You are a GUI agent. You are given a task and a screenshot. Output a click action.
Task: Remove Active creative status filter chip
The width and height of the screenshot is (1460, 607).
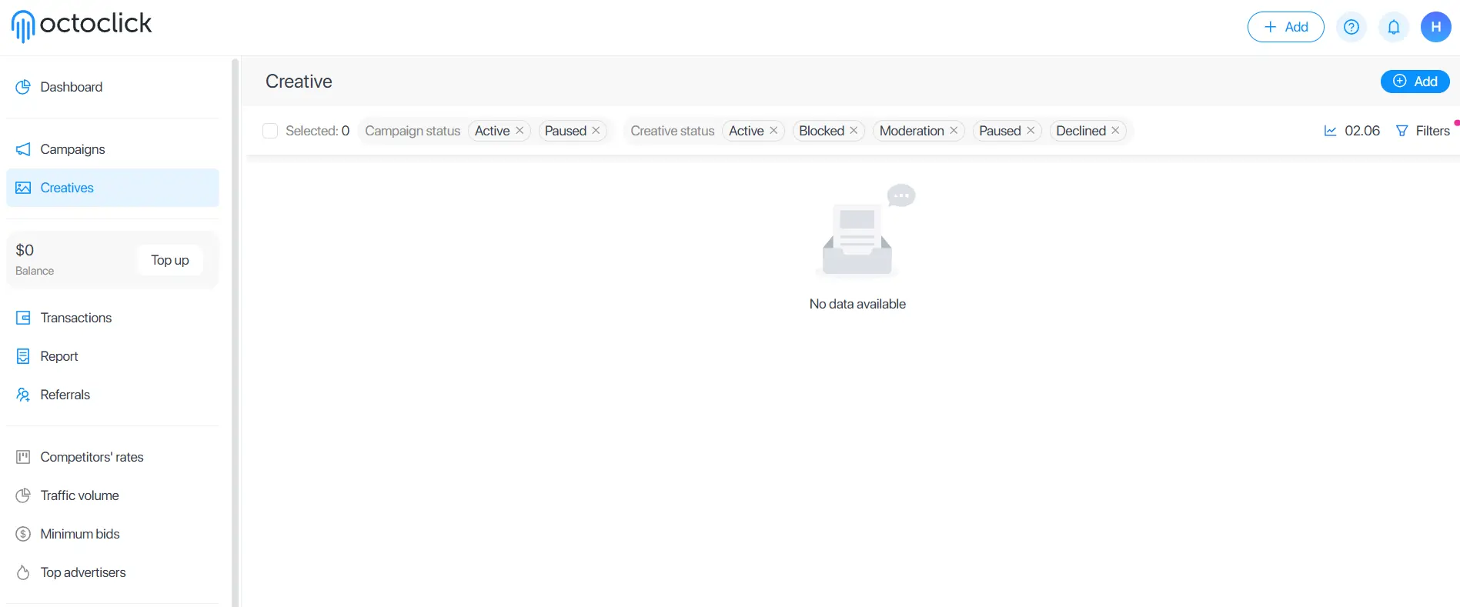[773, 131]
